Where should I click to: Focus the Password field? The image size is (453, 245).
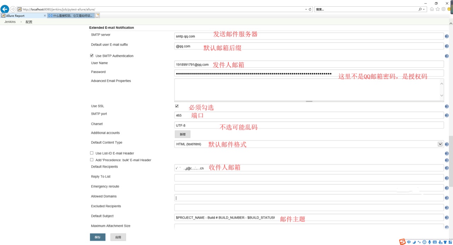[309, 73]
